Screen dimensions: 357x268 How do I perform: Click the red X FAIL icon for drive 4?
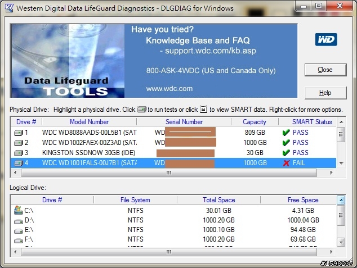286,163
